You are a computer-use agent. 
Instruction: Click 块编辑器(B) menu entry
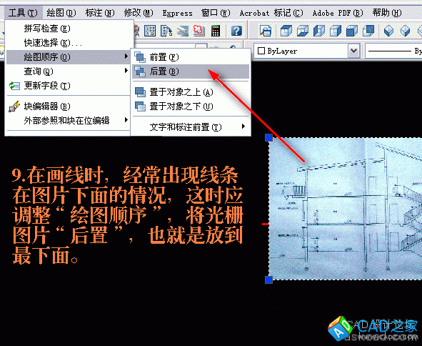(x=68, y=107)
